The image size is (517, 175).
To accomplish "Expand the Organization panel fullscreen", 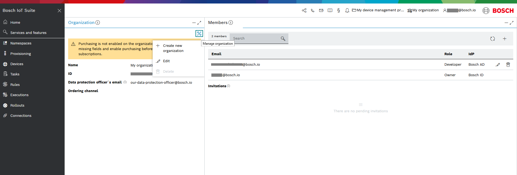I will [199, 23].
